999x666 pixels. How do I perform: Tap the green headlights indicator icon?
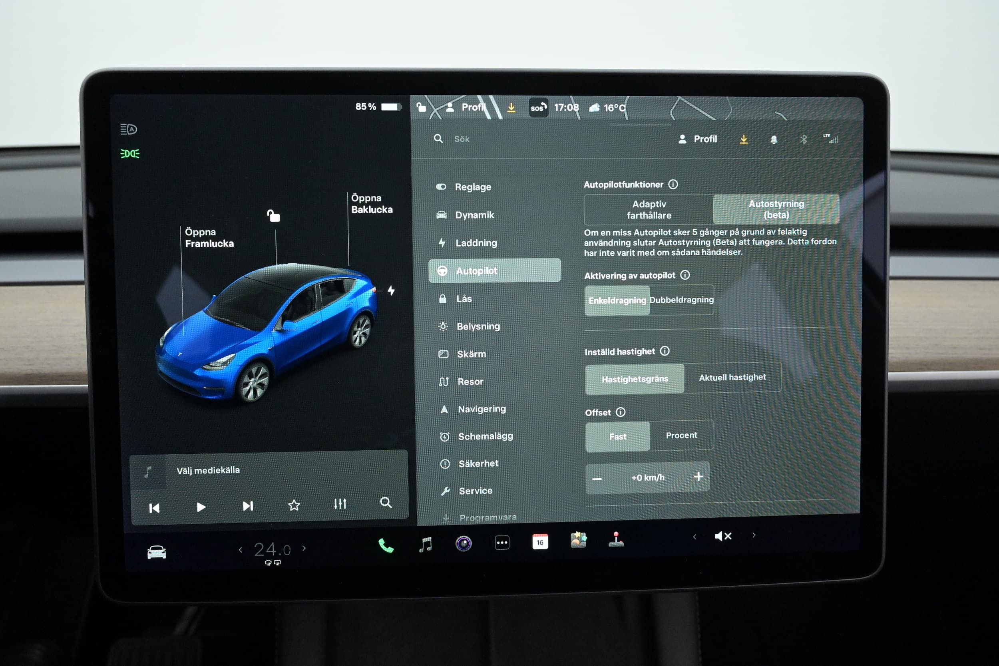129,153
